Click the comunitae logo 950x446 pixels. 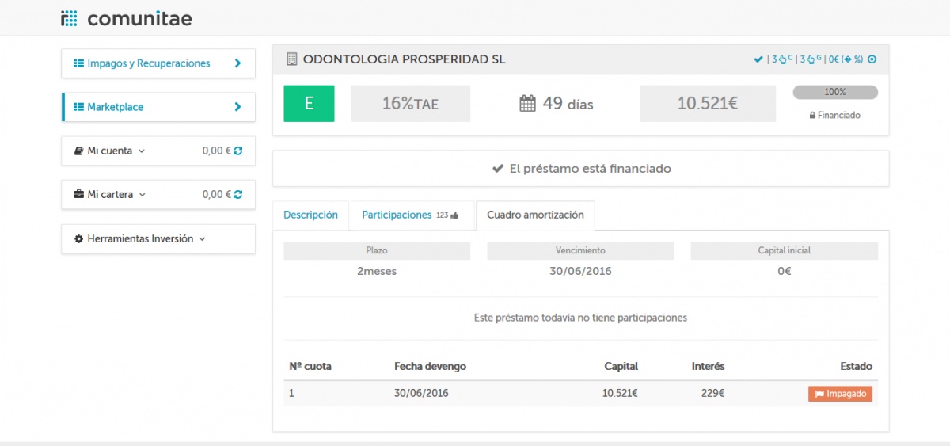127,18
